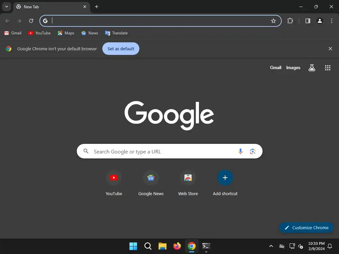Open the notifications bell
Screen dimensions: 339x254
click(330, 246)
